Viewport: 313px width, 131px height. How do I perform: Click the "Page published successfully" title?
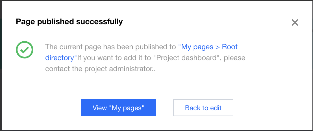coord(69,22)
